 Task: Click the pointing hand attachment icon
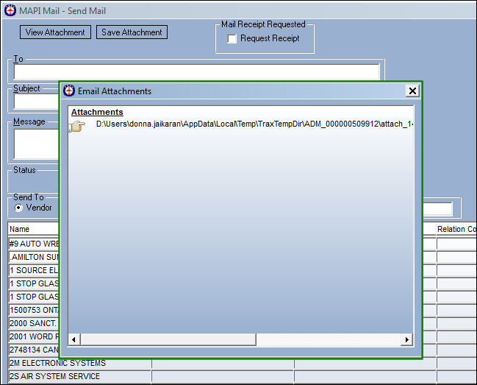pos(78,126)
